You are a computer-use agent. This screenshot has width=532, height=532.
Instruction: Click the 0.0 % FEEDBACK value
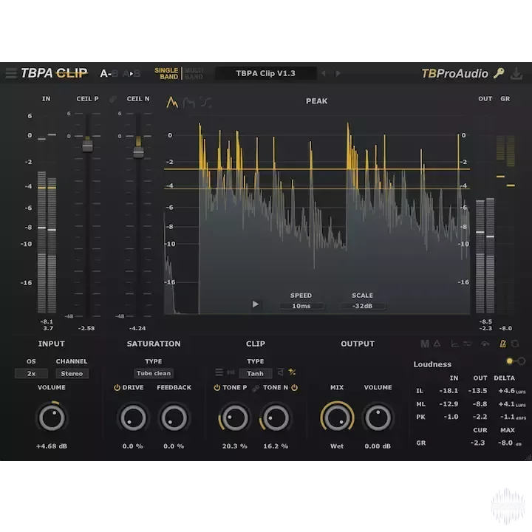[174, 446]
